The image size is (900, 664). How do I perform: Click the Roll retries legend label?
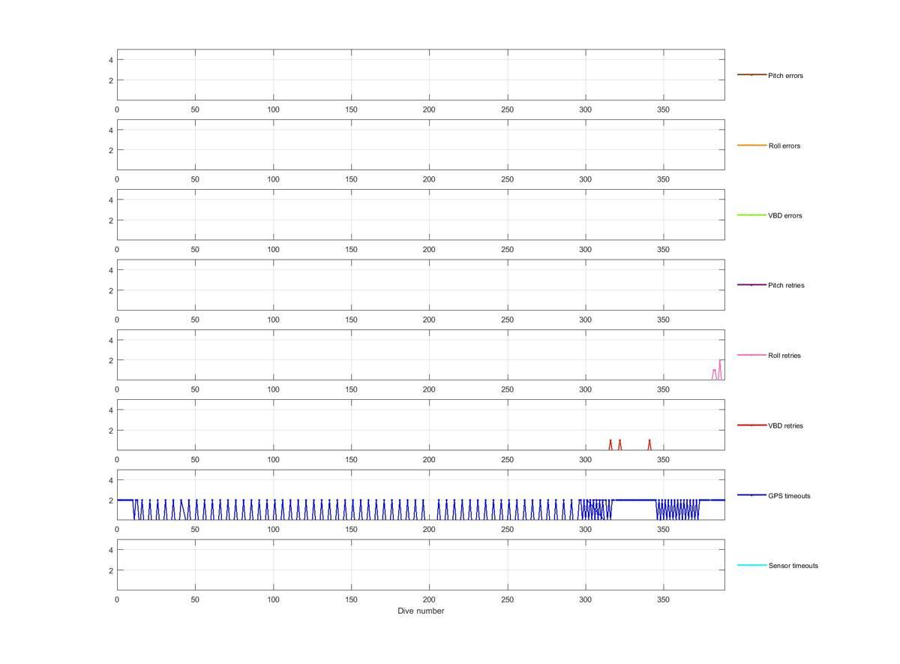784,356
